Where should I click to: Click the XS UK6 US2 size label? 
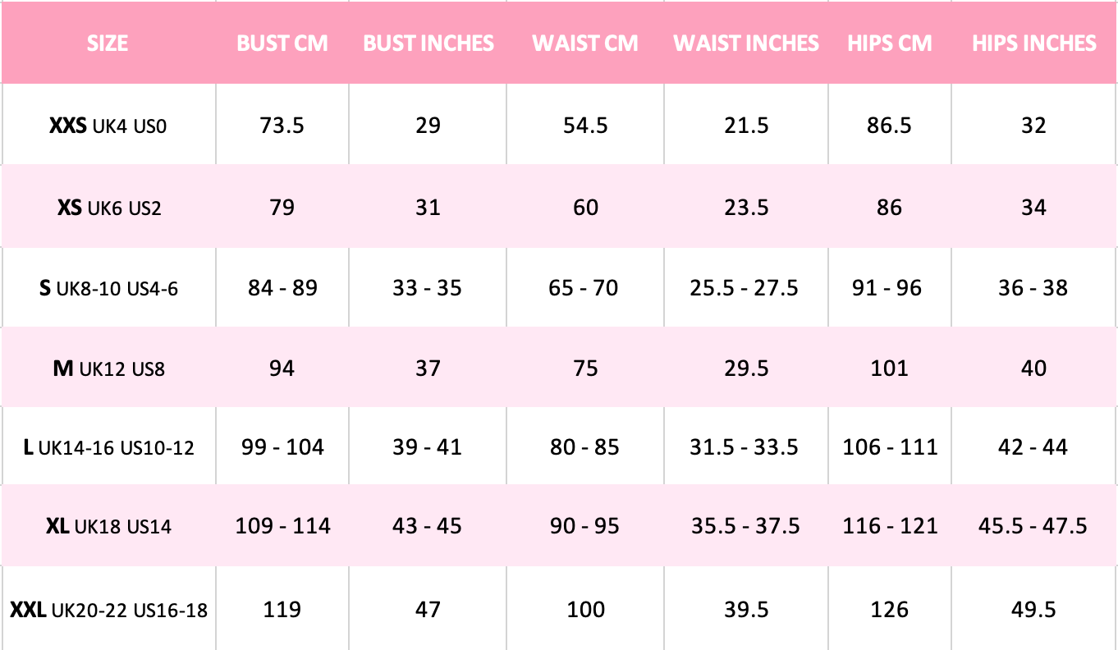[109, 208]
